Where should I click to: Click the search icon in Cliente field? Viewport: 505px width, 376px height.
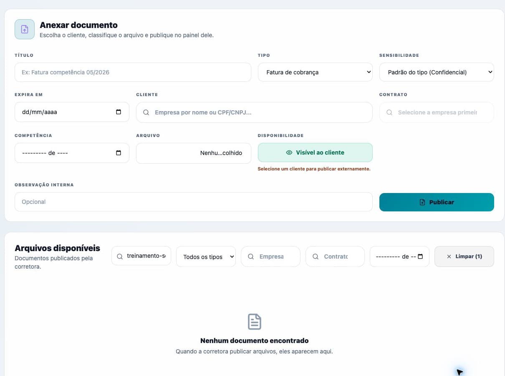(146, 112)
